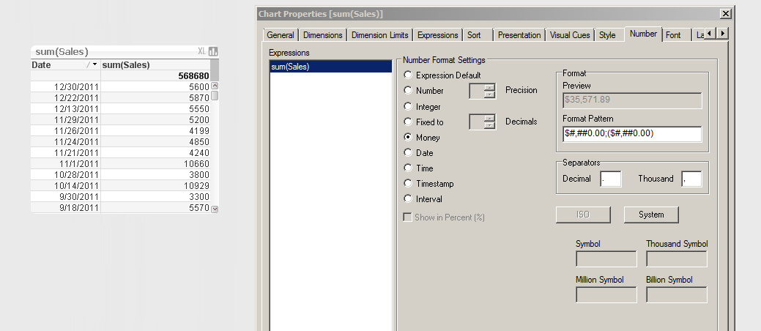Image resolution: width=761 pixels, height=331 pixels.
Task: Click the XL export icon on sum(Sales) table
Action: 202,51
